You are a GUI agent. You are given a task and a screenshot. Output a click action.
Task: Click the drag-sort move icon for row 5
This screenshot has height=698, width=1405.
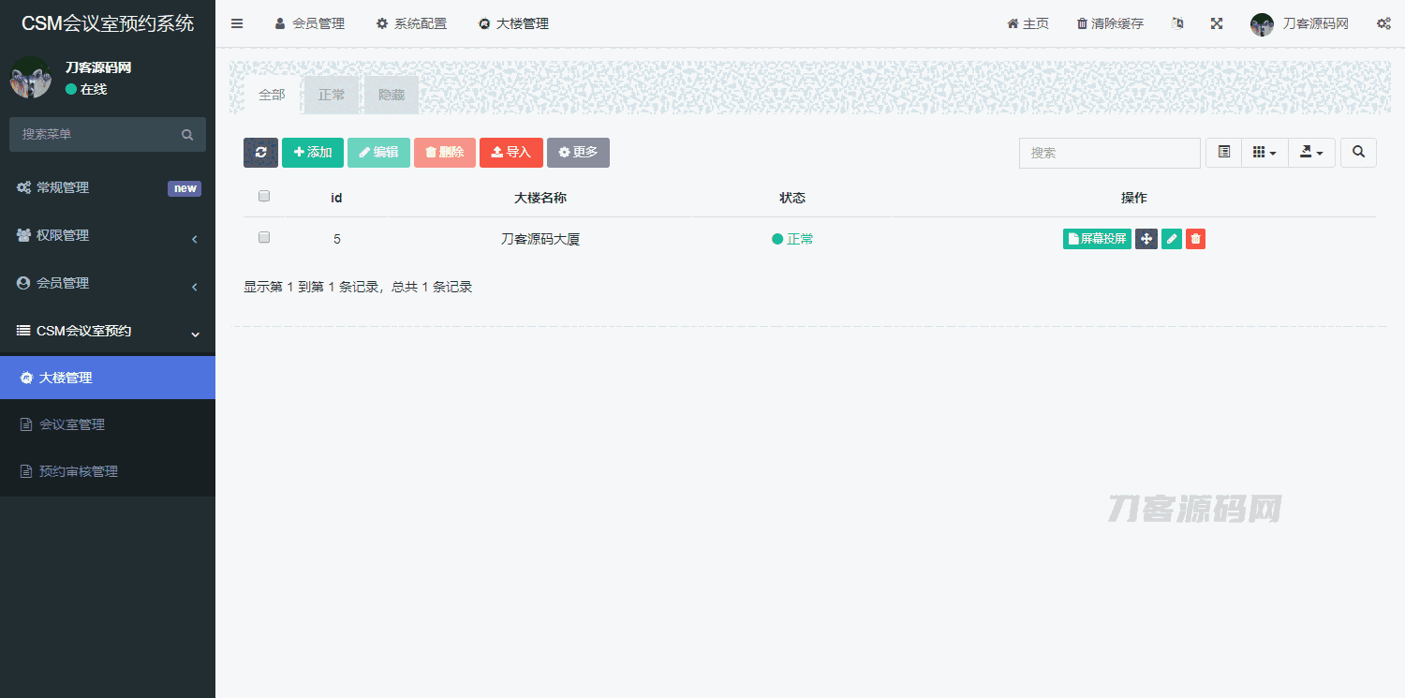(x=1146, y=239)
